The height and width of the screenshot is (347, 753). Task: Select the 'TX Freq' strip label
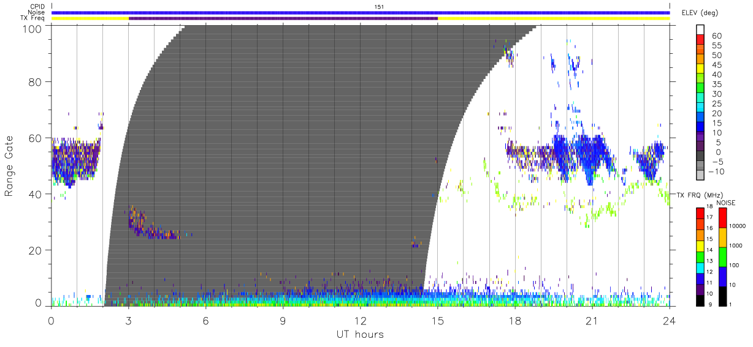[x=33, y=18]
